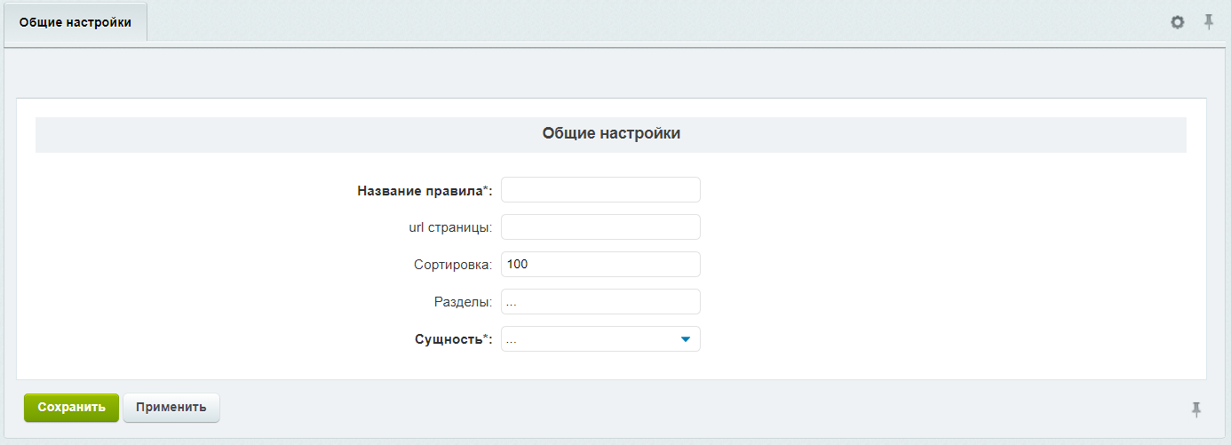
Task: Click the Разделы label text
Action: (463, 302)
